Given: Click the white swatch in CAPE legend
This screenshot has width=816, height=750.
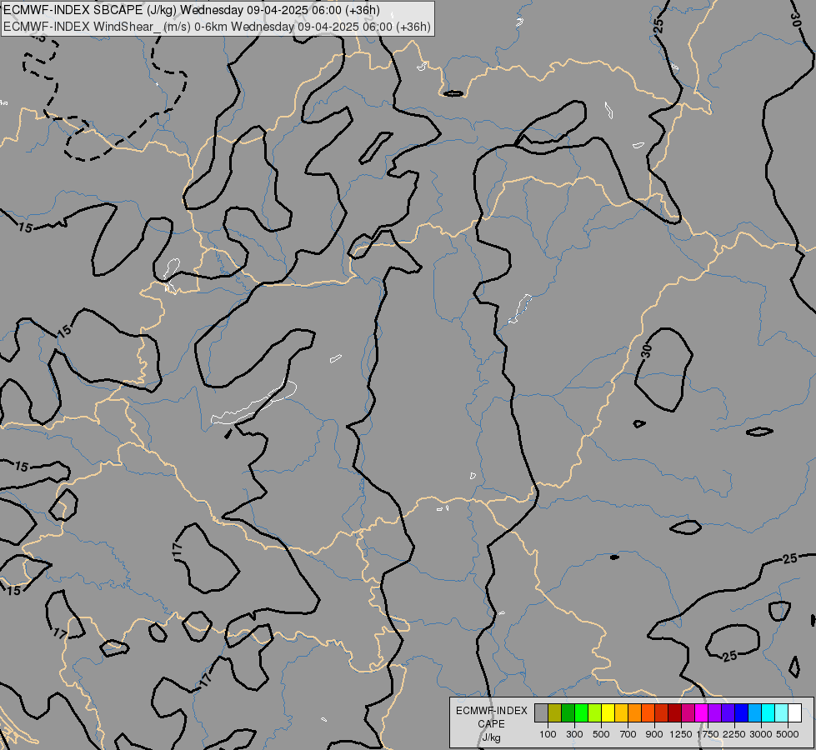Looking at the screenshot, I should point(794,713).
